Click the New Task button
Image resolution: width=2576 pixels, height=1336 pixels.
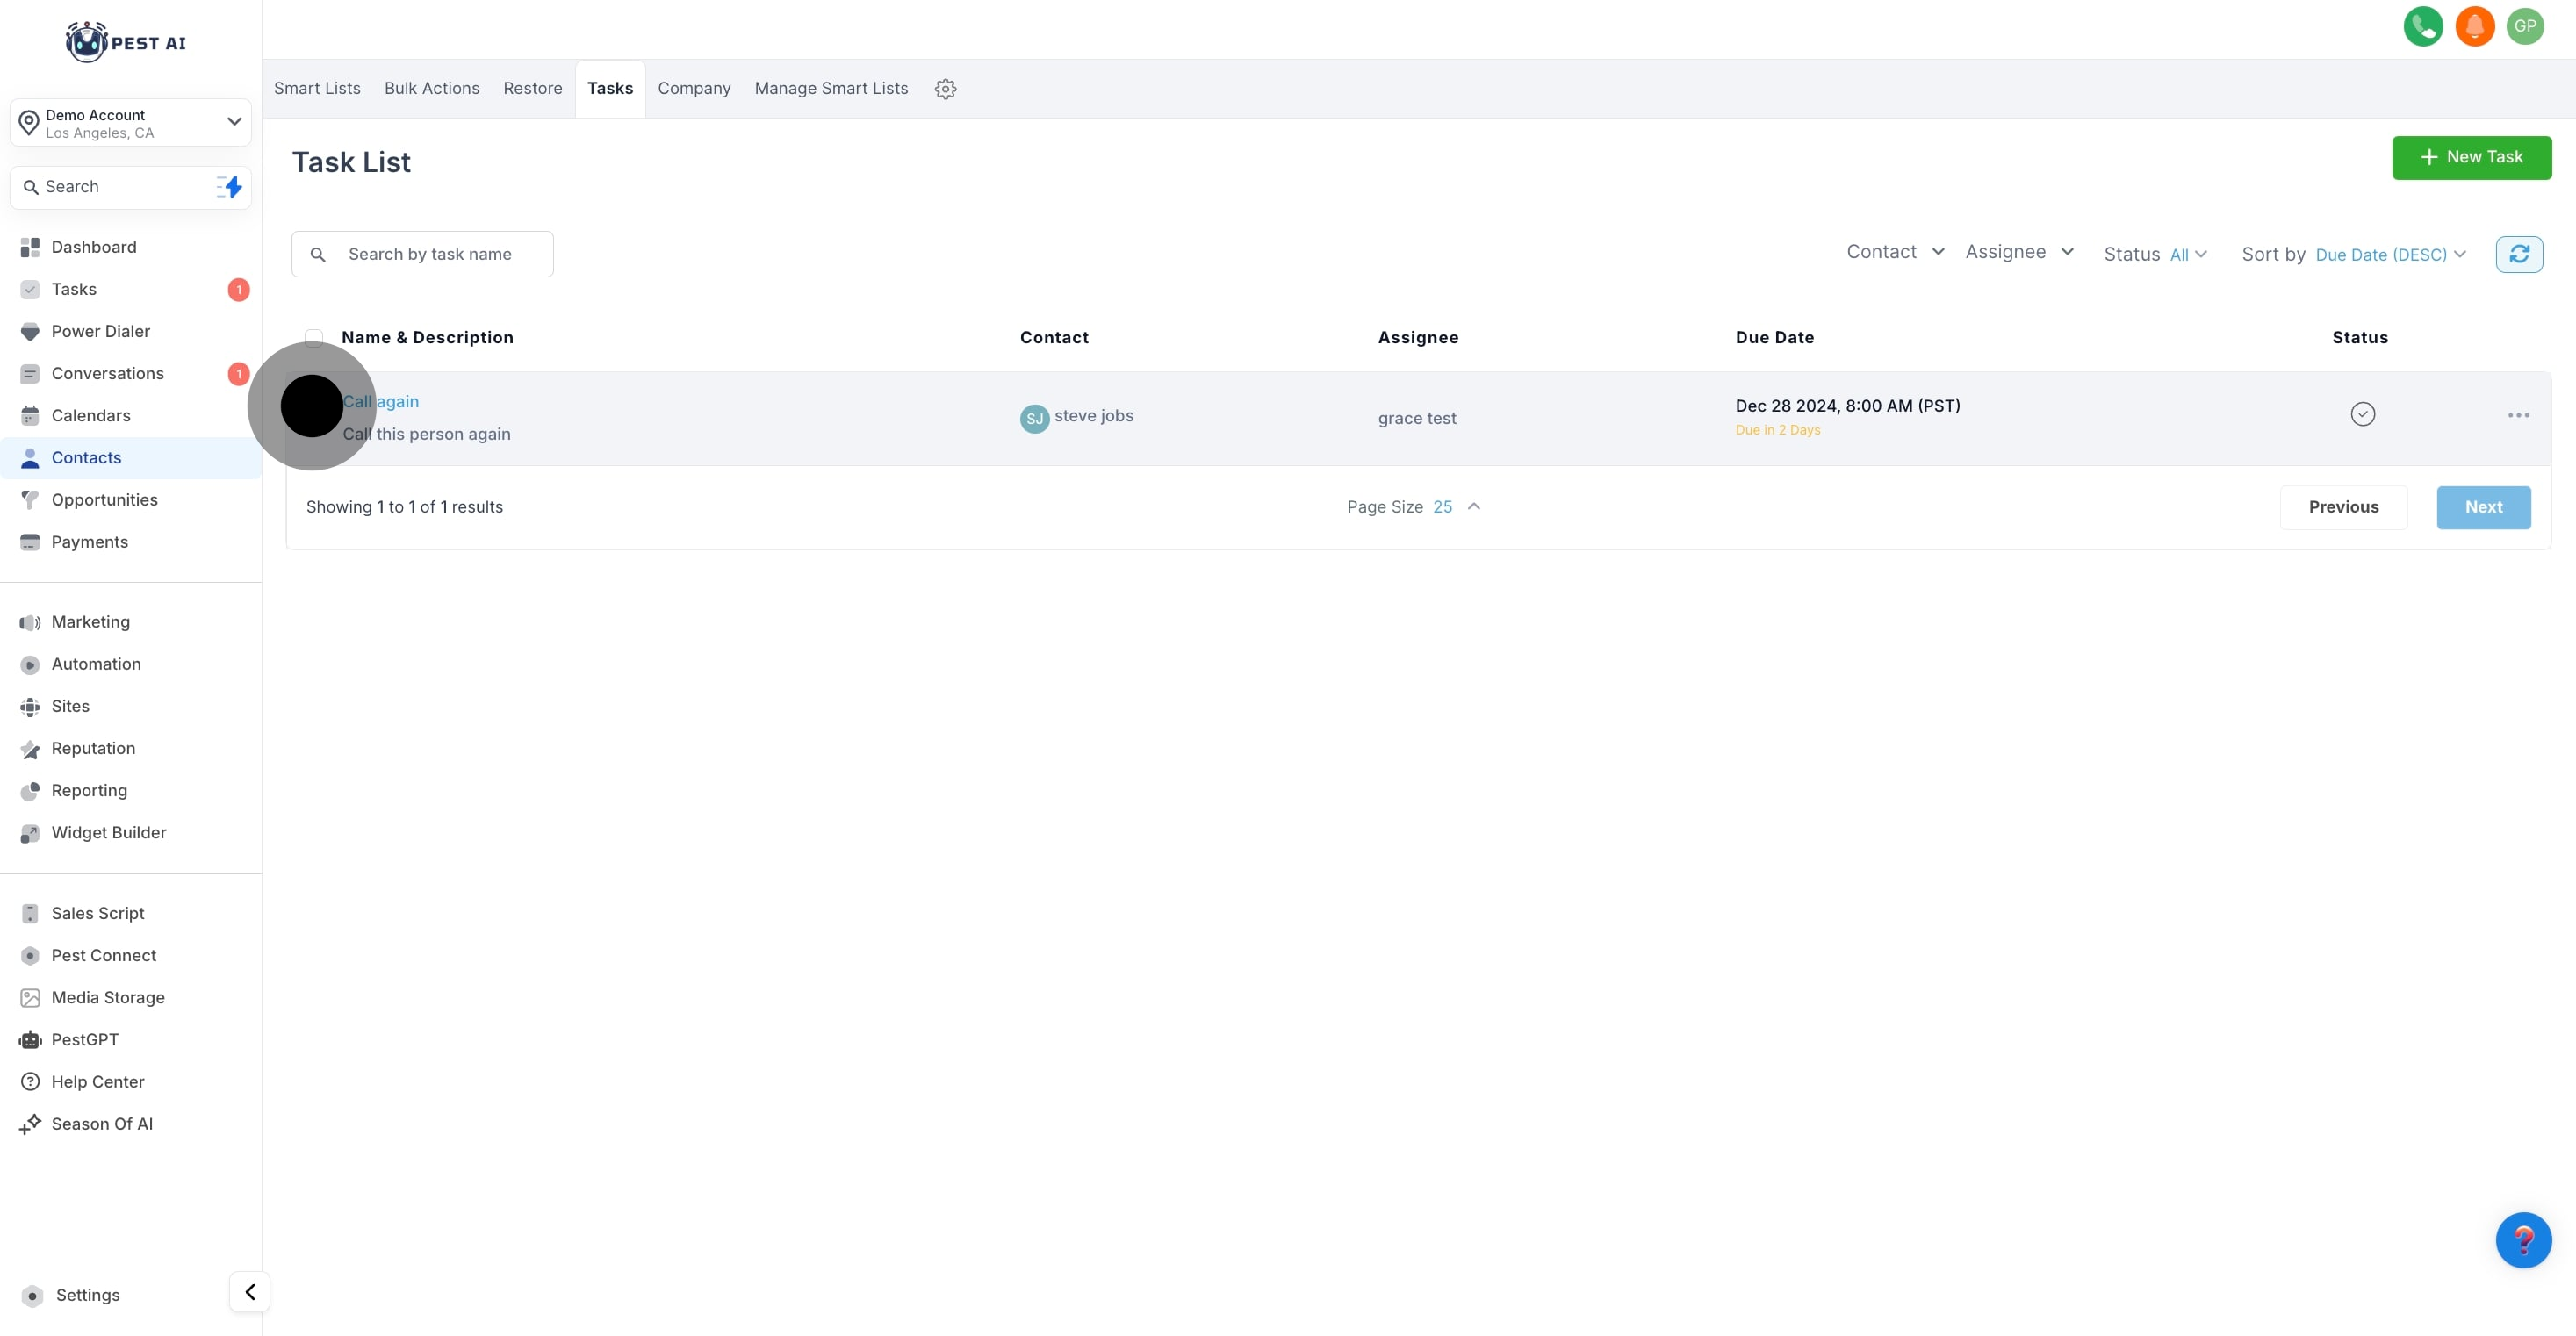click(2470, 157)
